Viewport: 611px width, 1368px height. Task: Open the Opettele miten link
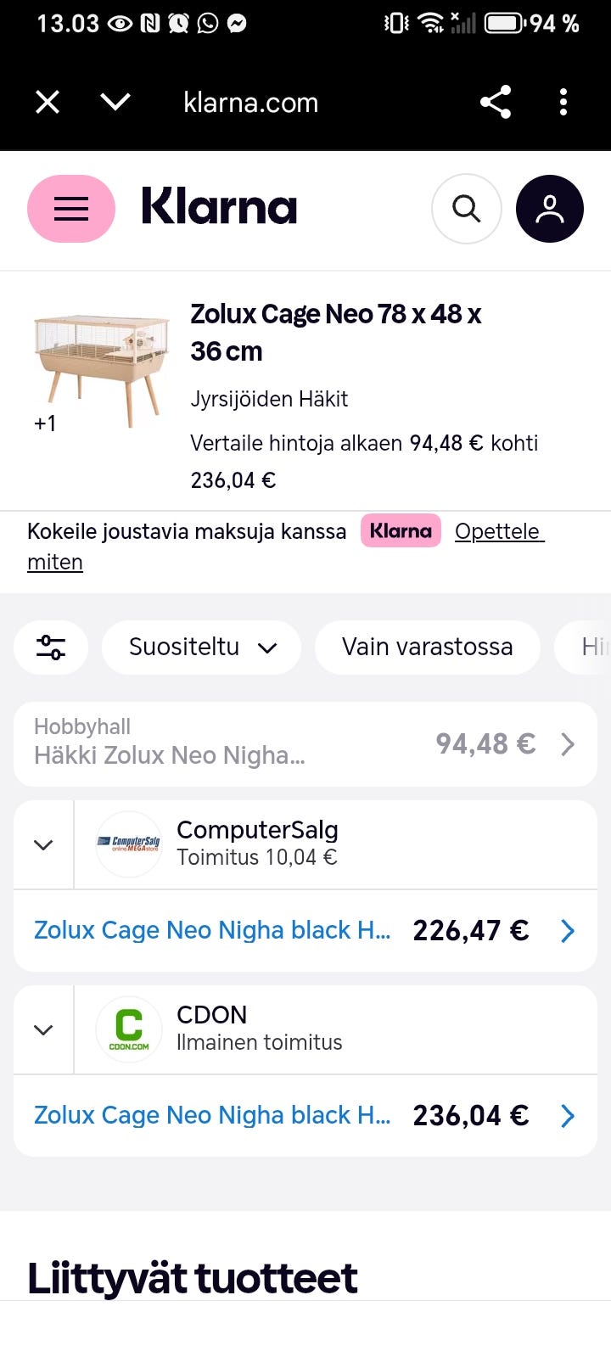tap(499, 531)
